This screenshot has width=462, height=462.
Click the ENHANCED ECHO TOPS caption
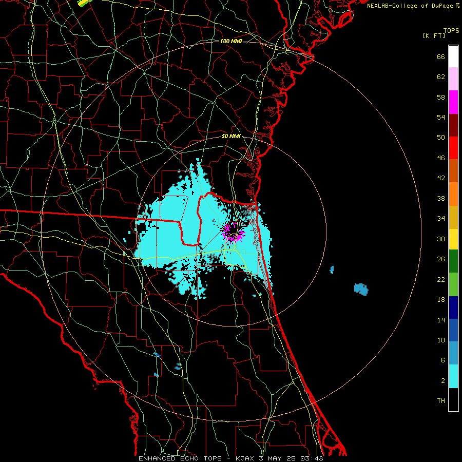coord(180,458)
